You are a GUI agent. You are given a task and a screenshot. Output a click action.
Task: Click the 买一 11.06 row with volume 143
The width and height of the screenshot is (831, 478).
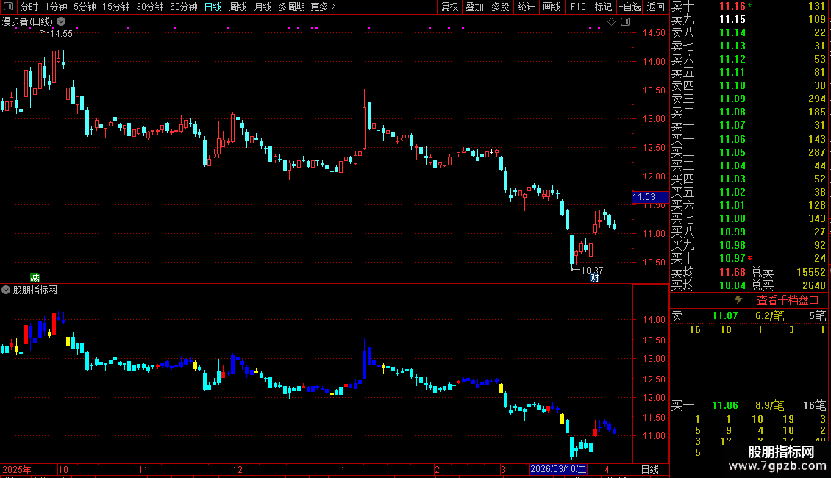point(749,139)
